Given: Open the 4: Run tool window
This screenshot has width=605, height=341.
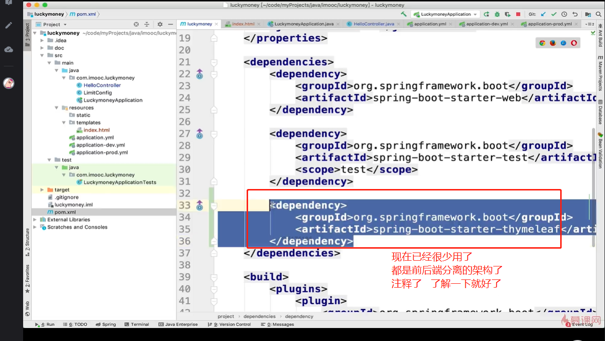Looking at the screenshot, I should [45, 325].
